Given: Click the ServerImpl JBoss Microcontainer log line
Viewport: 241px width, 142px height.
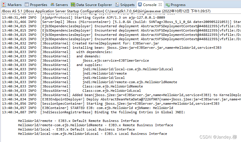Looking at the screenshot, I should [121, 22].
